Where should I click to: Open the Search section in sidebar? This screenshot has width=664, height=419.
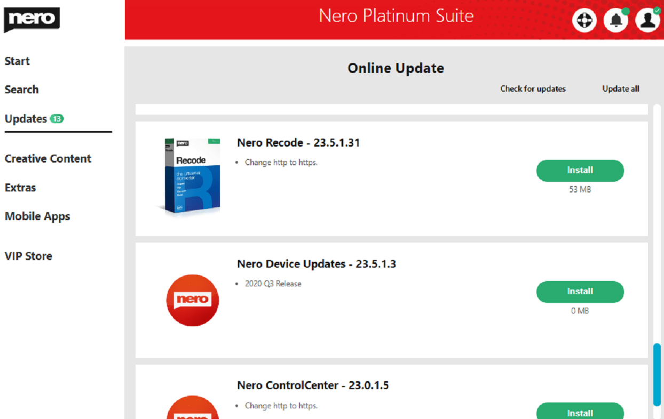21,90
